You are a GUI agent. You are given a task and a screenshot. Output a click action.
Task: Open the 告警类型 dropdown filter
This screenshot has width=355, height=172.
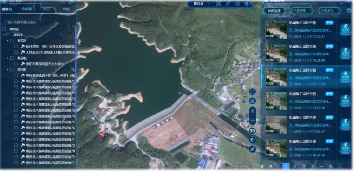pos(300,11)
